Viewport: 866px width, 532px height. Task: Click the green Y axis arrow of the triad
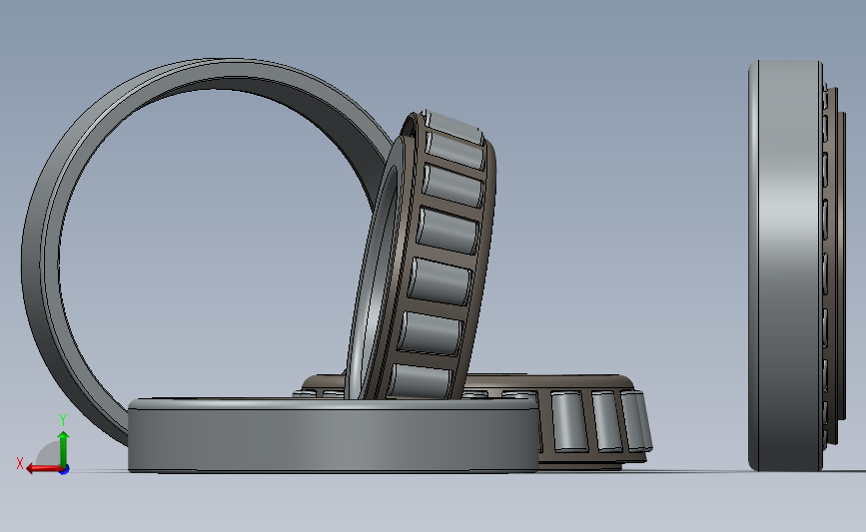(x=64, y=448)
